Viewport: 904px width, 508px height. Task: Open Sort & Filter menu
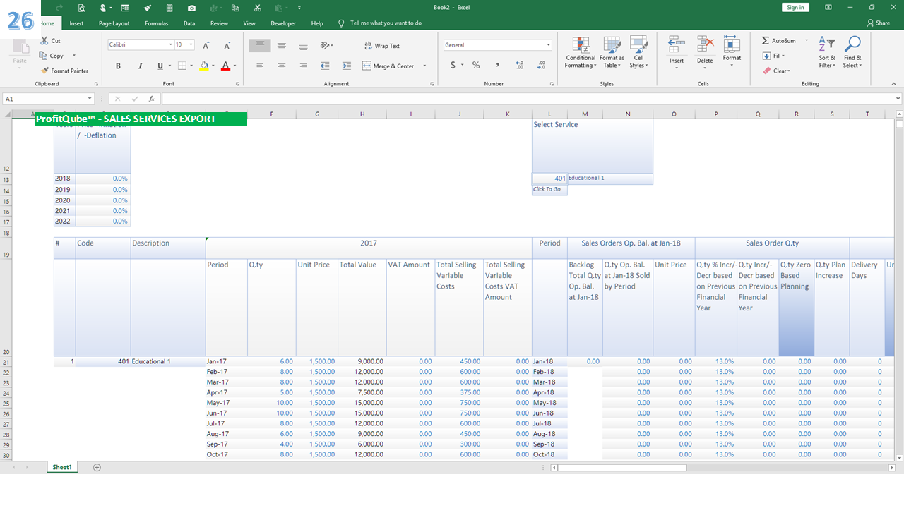[827, 53]
